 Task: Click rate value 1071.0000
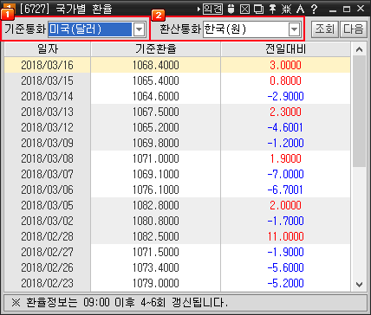tap(156, 158)
